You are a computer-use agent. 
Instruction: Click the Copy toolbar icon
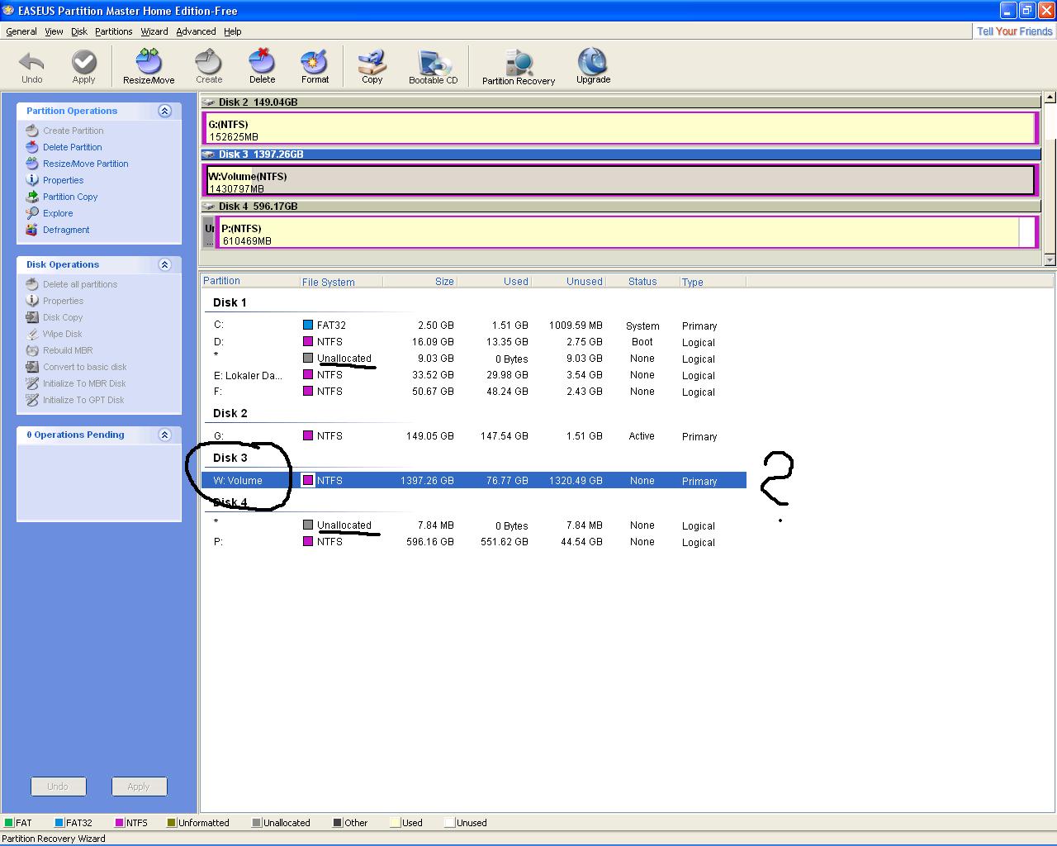pos(372,67)
